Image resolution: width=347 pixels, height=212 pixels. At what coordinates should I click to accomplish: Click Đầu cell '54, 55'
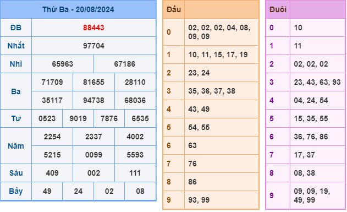tap(222, 127)
